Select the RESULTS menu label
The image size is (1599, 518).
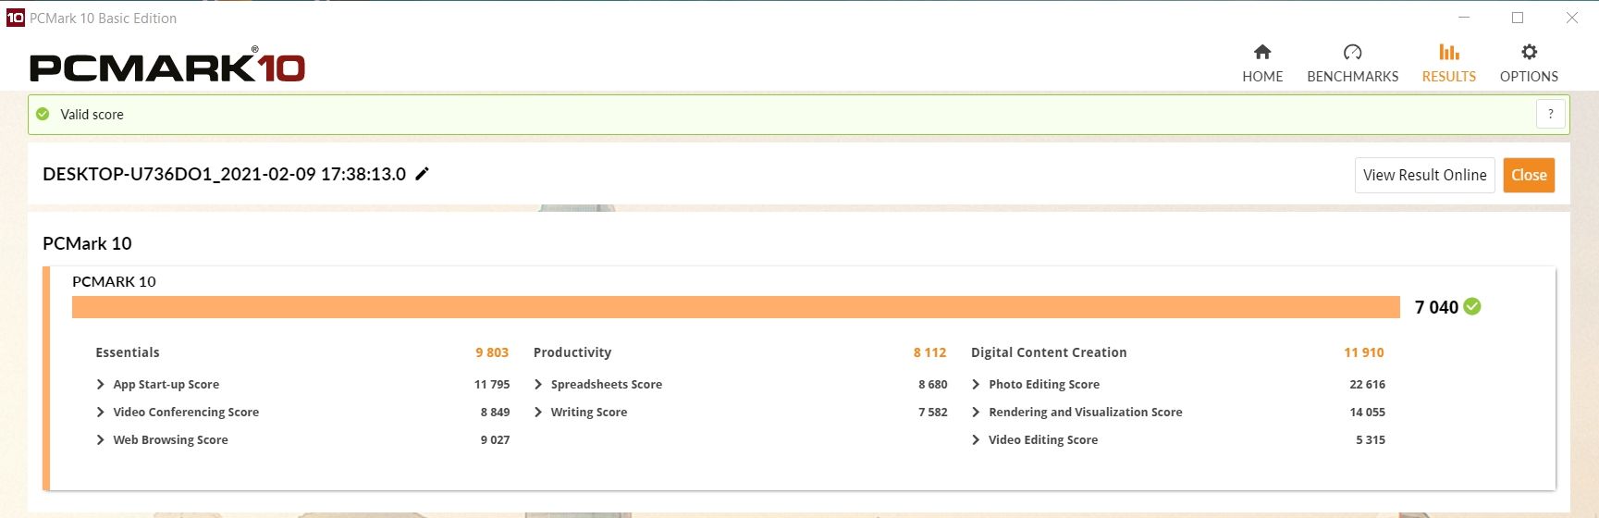(1449, 76)
